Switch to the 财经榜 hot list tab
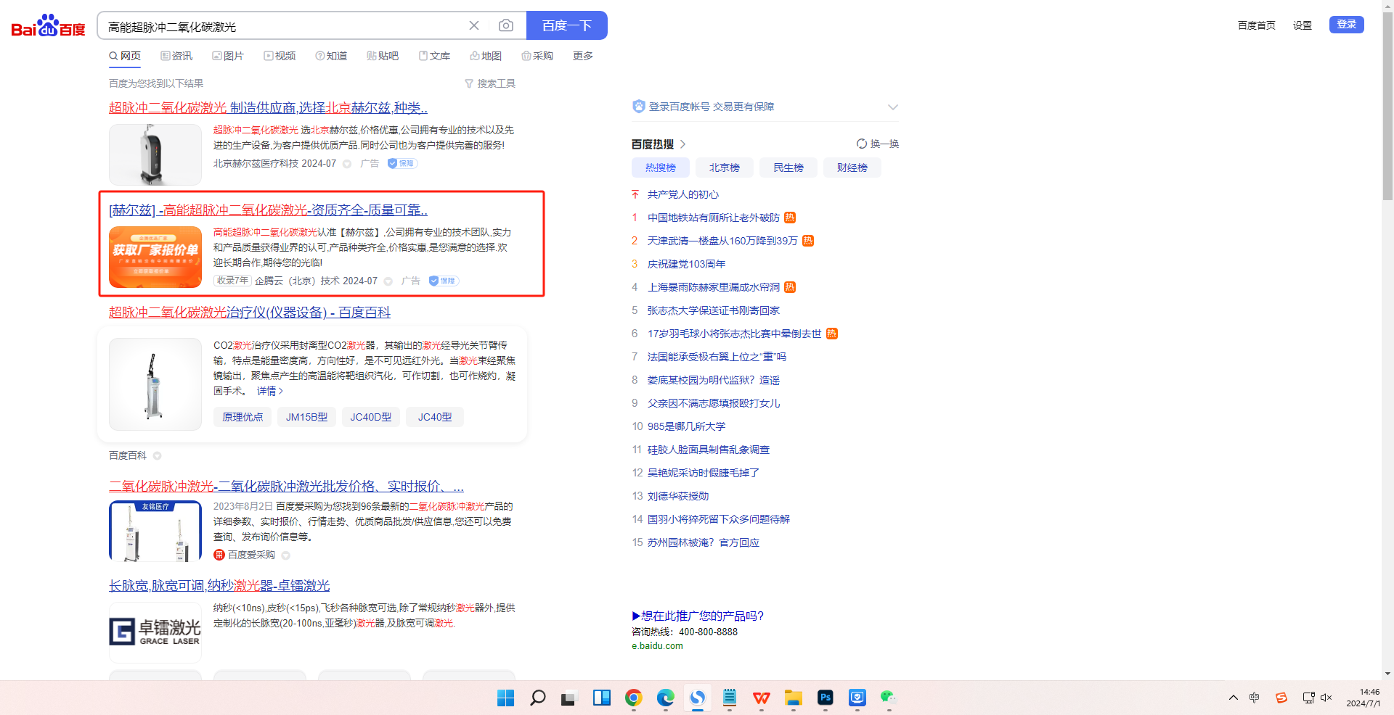 [x=852, y=168]
